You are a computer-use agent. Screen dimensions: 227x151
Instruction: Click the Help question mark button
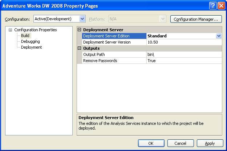(x=213, y=6)
